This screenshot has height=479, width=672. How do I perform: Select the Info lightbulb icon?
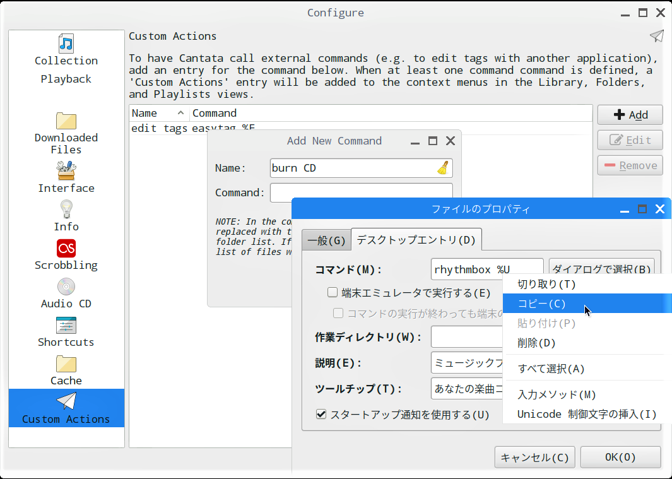66,210
